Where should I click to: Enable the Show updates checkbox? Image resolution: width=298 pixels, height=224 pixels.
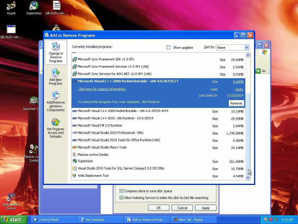pyautogui.click(x=168, y=48)
